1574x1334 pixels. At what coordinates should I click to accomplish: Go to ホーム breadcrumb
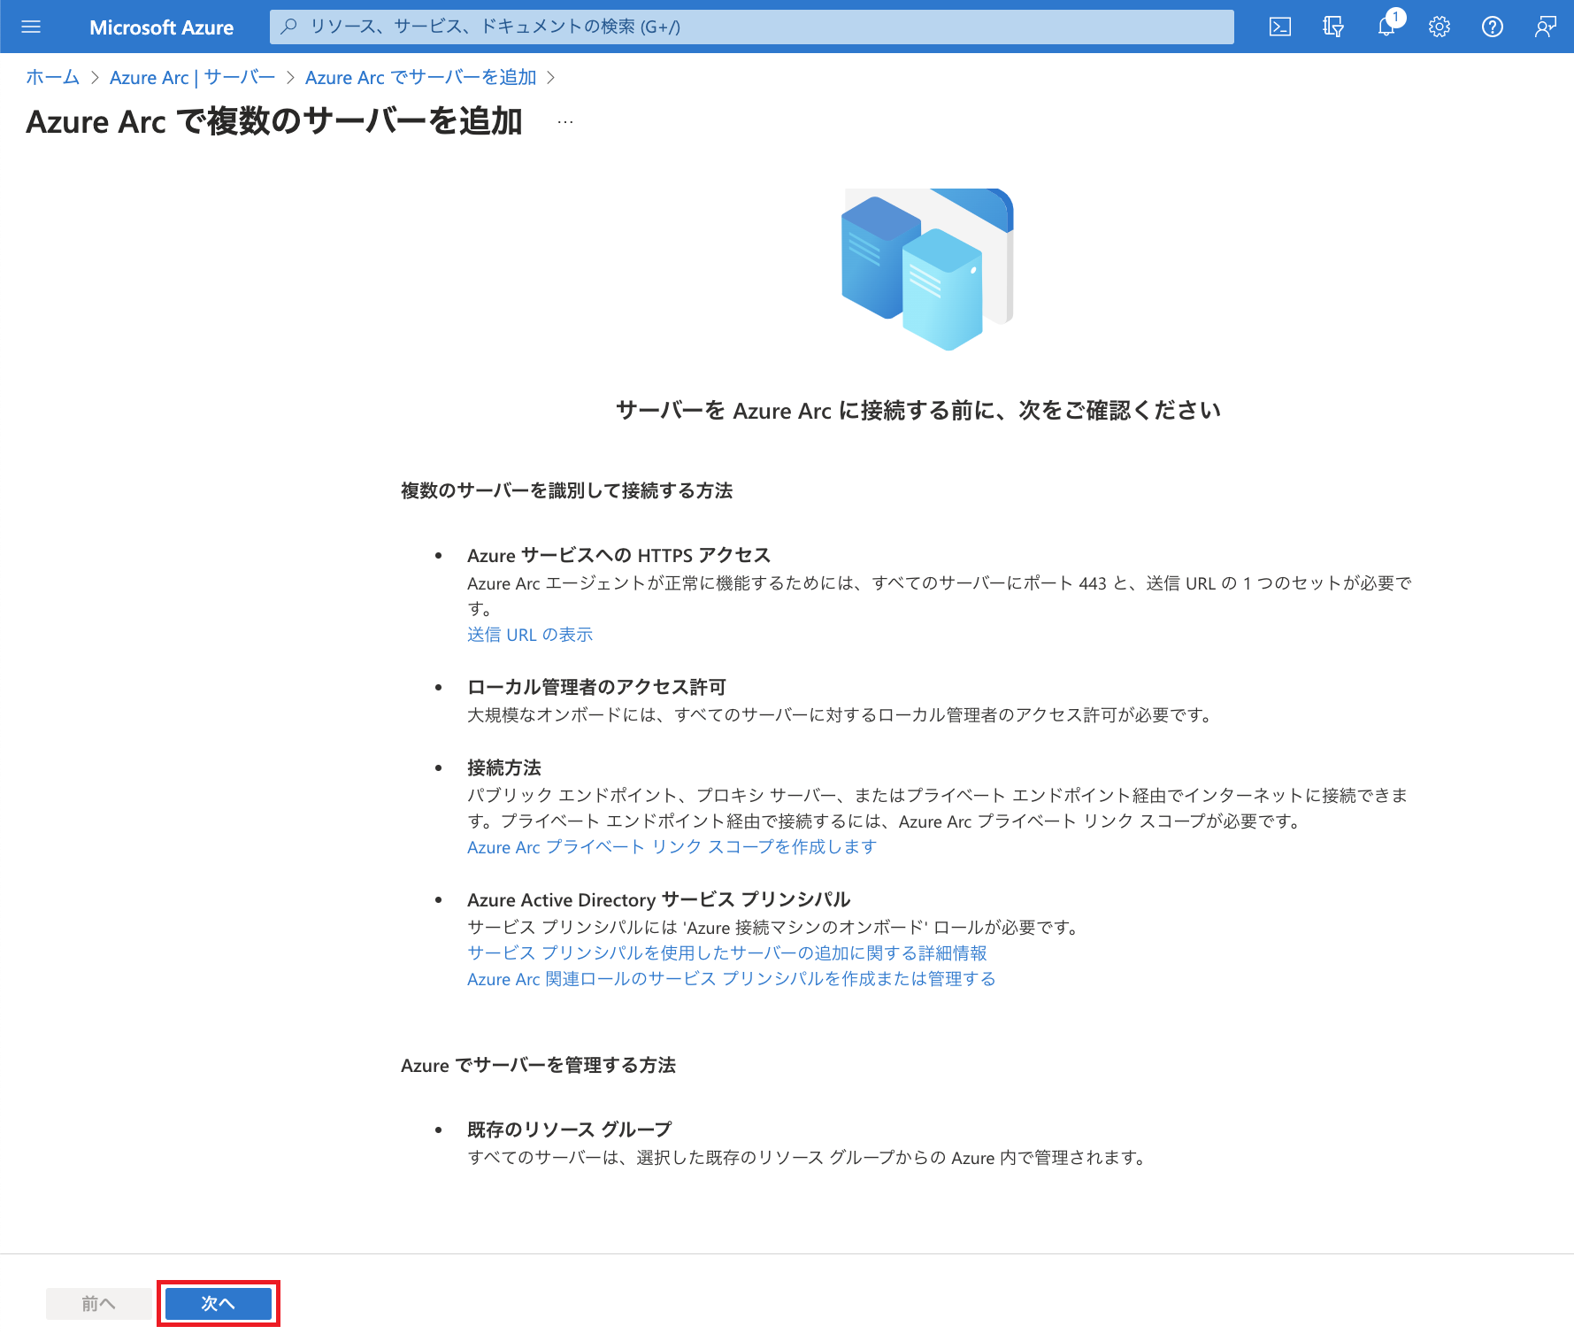(53, 77)
